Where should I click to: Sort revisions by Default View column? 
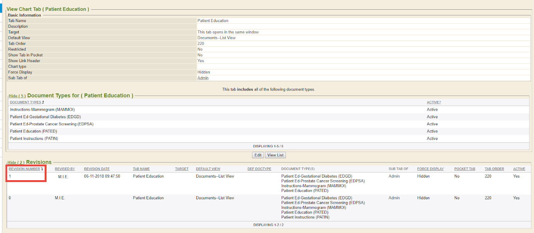pyautogui.click(x=208, y=169)
